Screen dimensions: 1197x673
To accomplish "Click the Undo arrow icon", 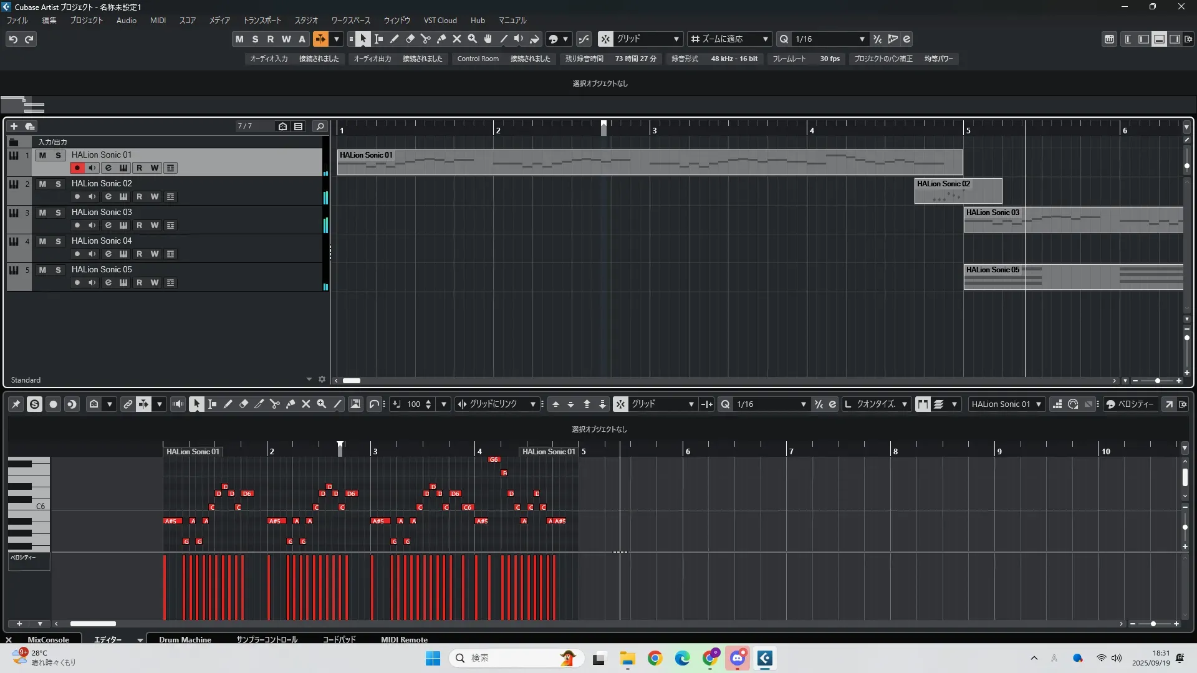I will pos(13,39).
